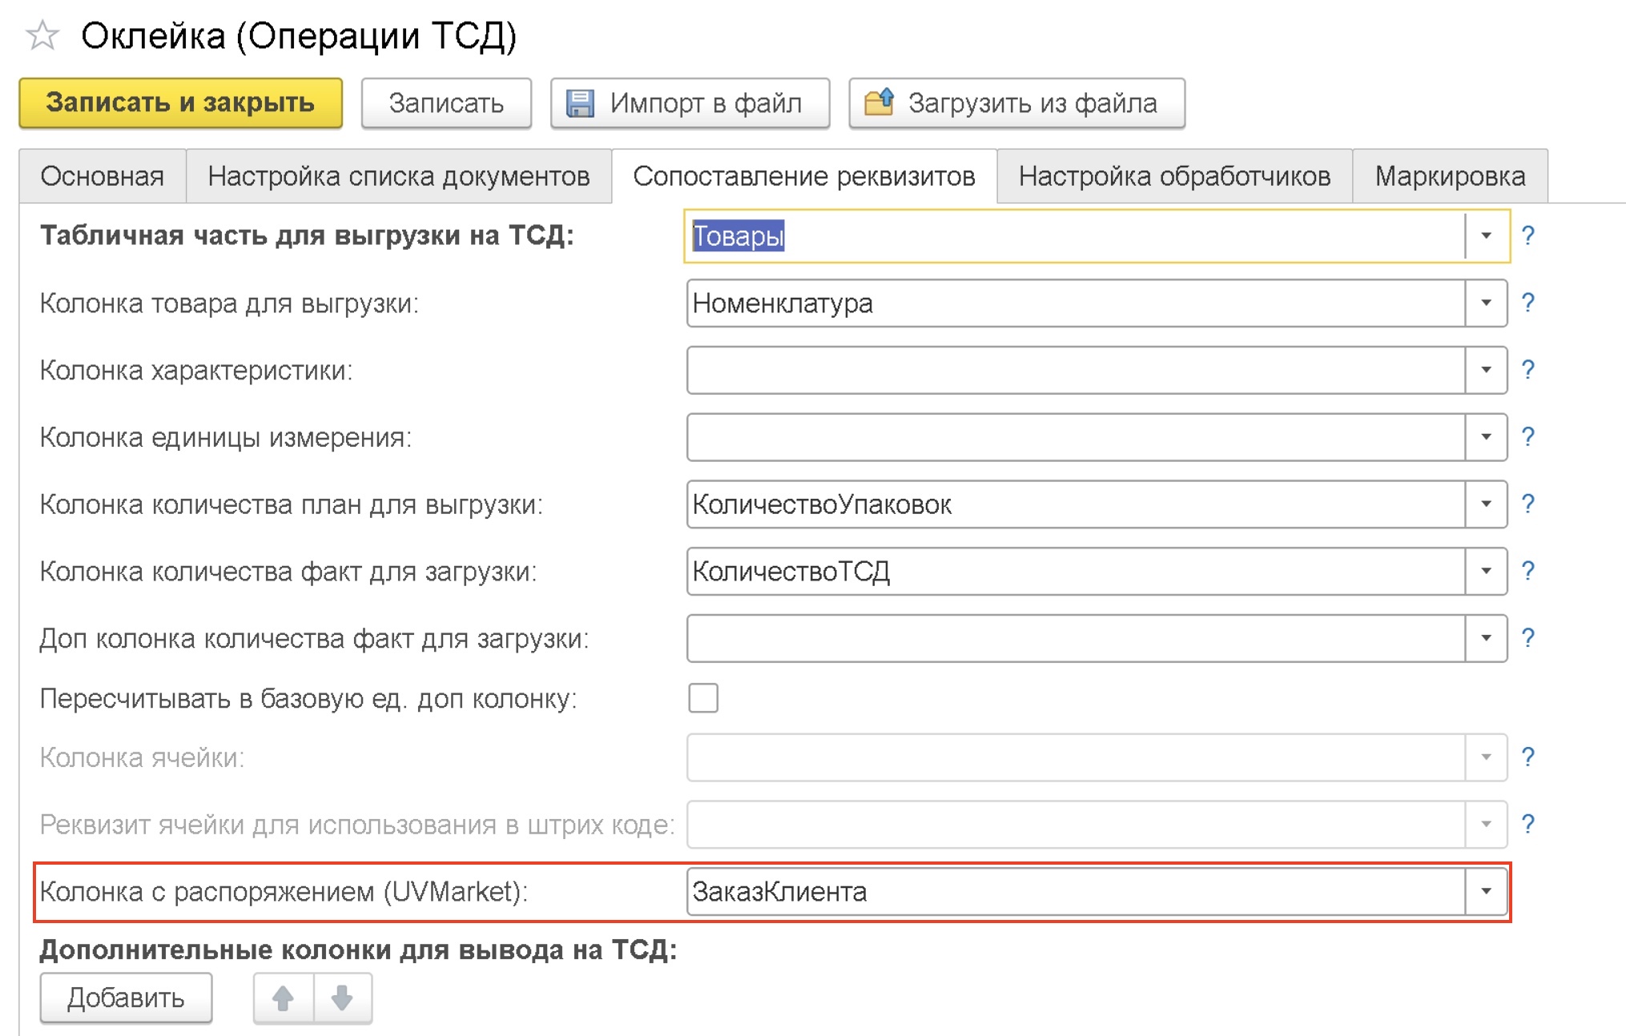
Task: Click empty Колонка характеристики input field
Action: (1076, 370)
